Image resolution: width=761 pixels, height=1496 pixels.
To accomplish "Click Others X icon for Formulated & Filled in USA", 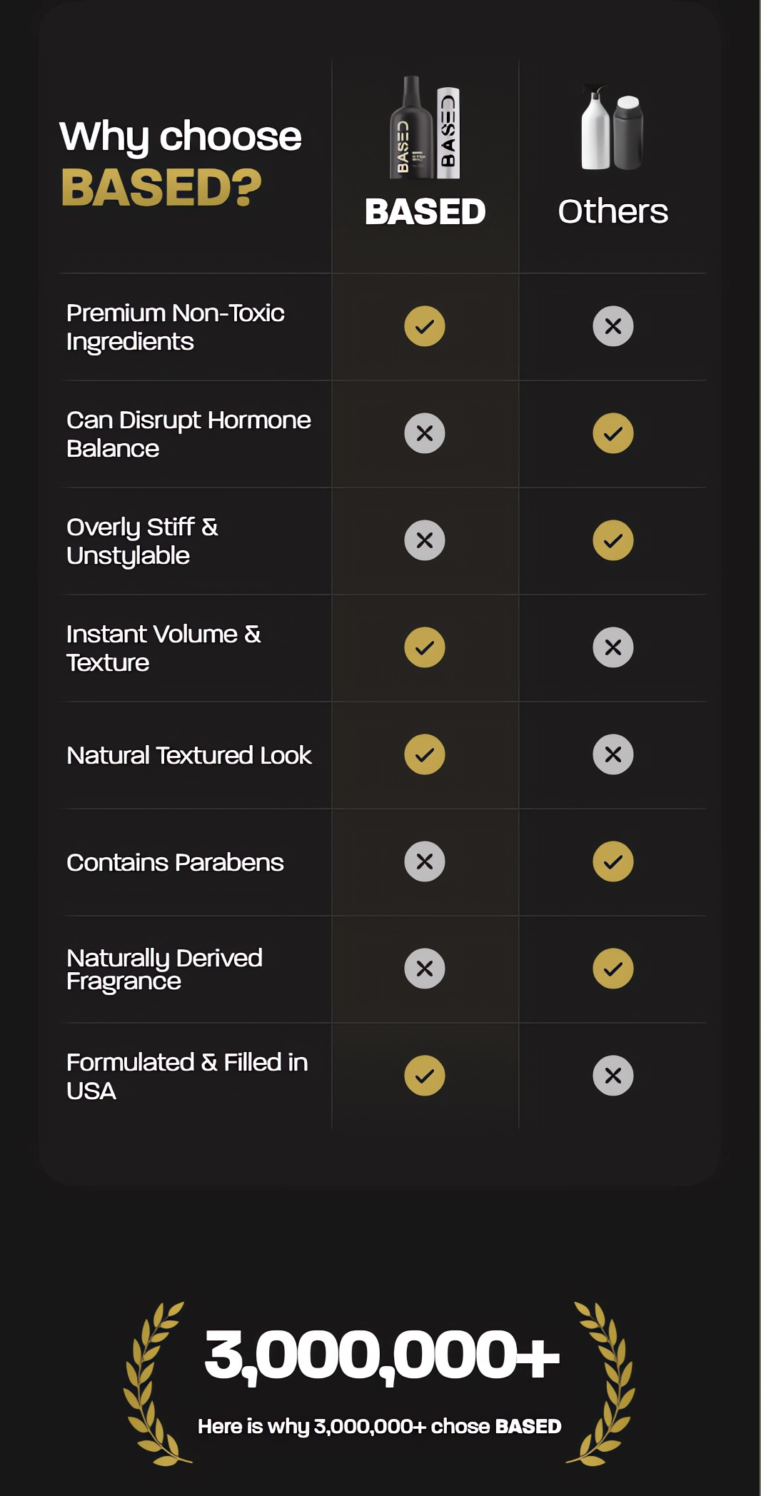I will click(x=613, y=1076).
